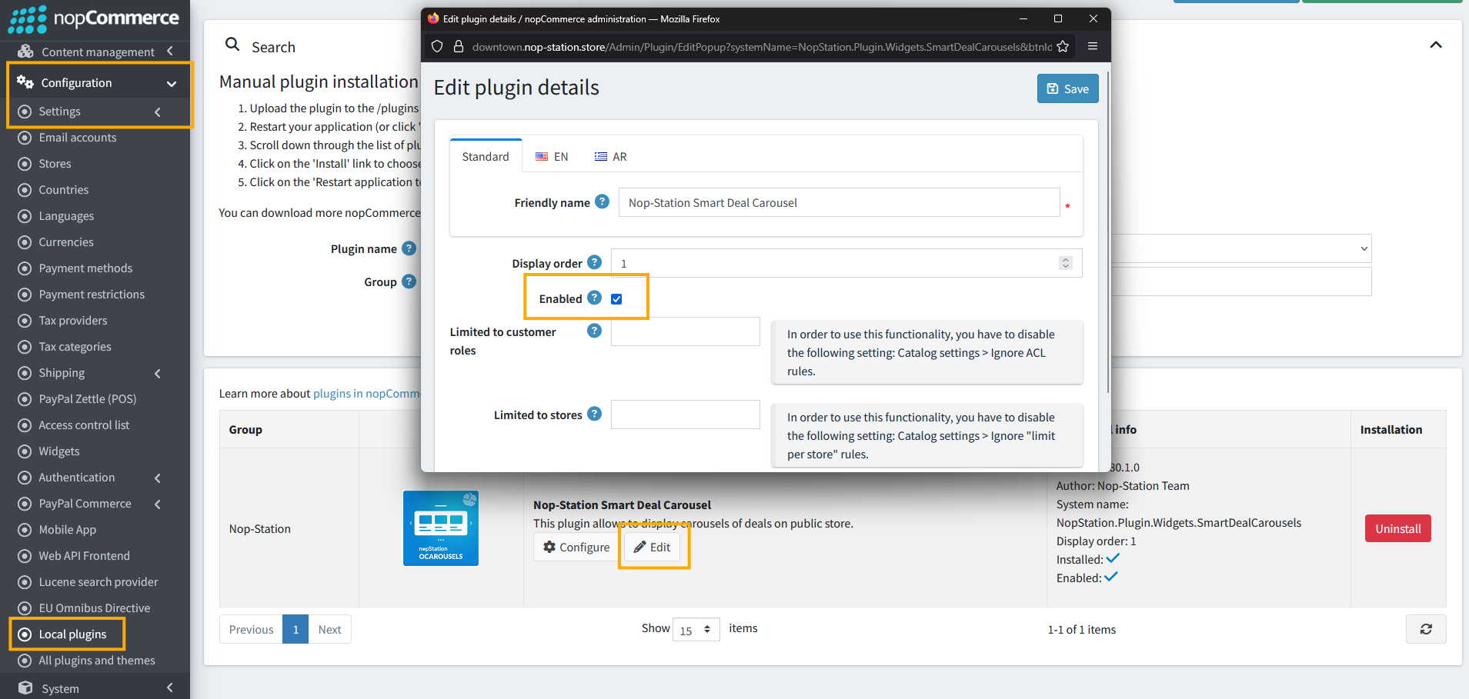Click the Group help icon

click(x=409, y=281)
